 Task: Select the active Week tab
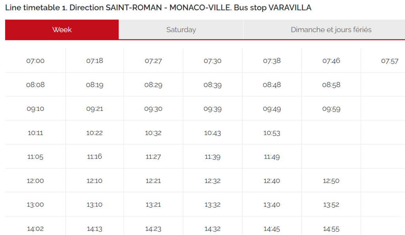[62, 29]
